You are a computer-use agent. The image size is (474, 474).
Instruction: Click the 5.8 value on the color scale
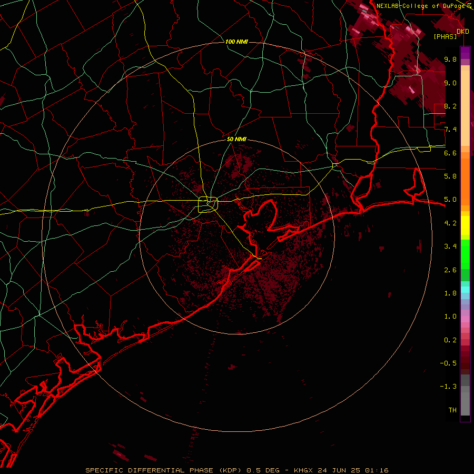tap(450, 176)
